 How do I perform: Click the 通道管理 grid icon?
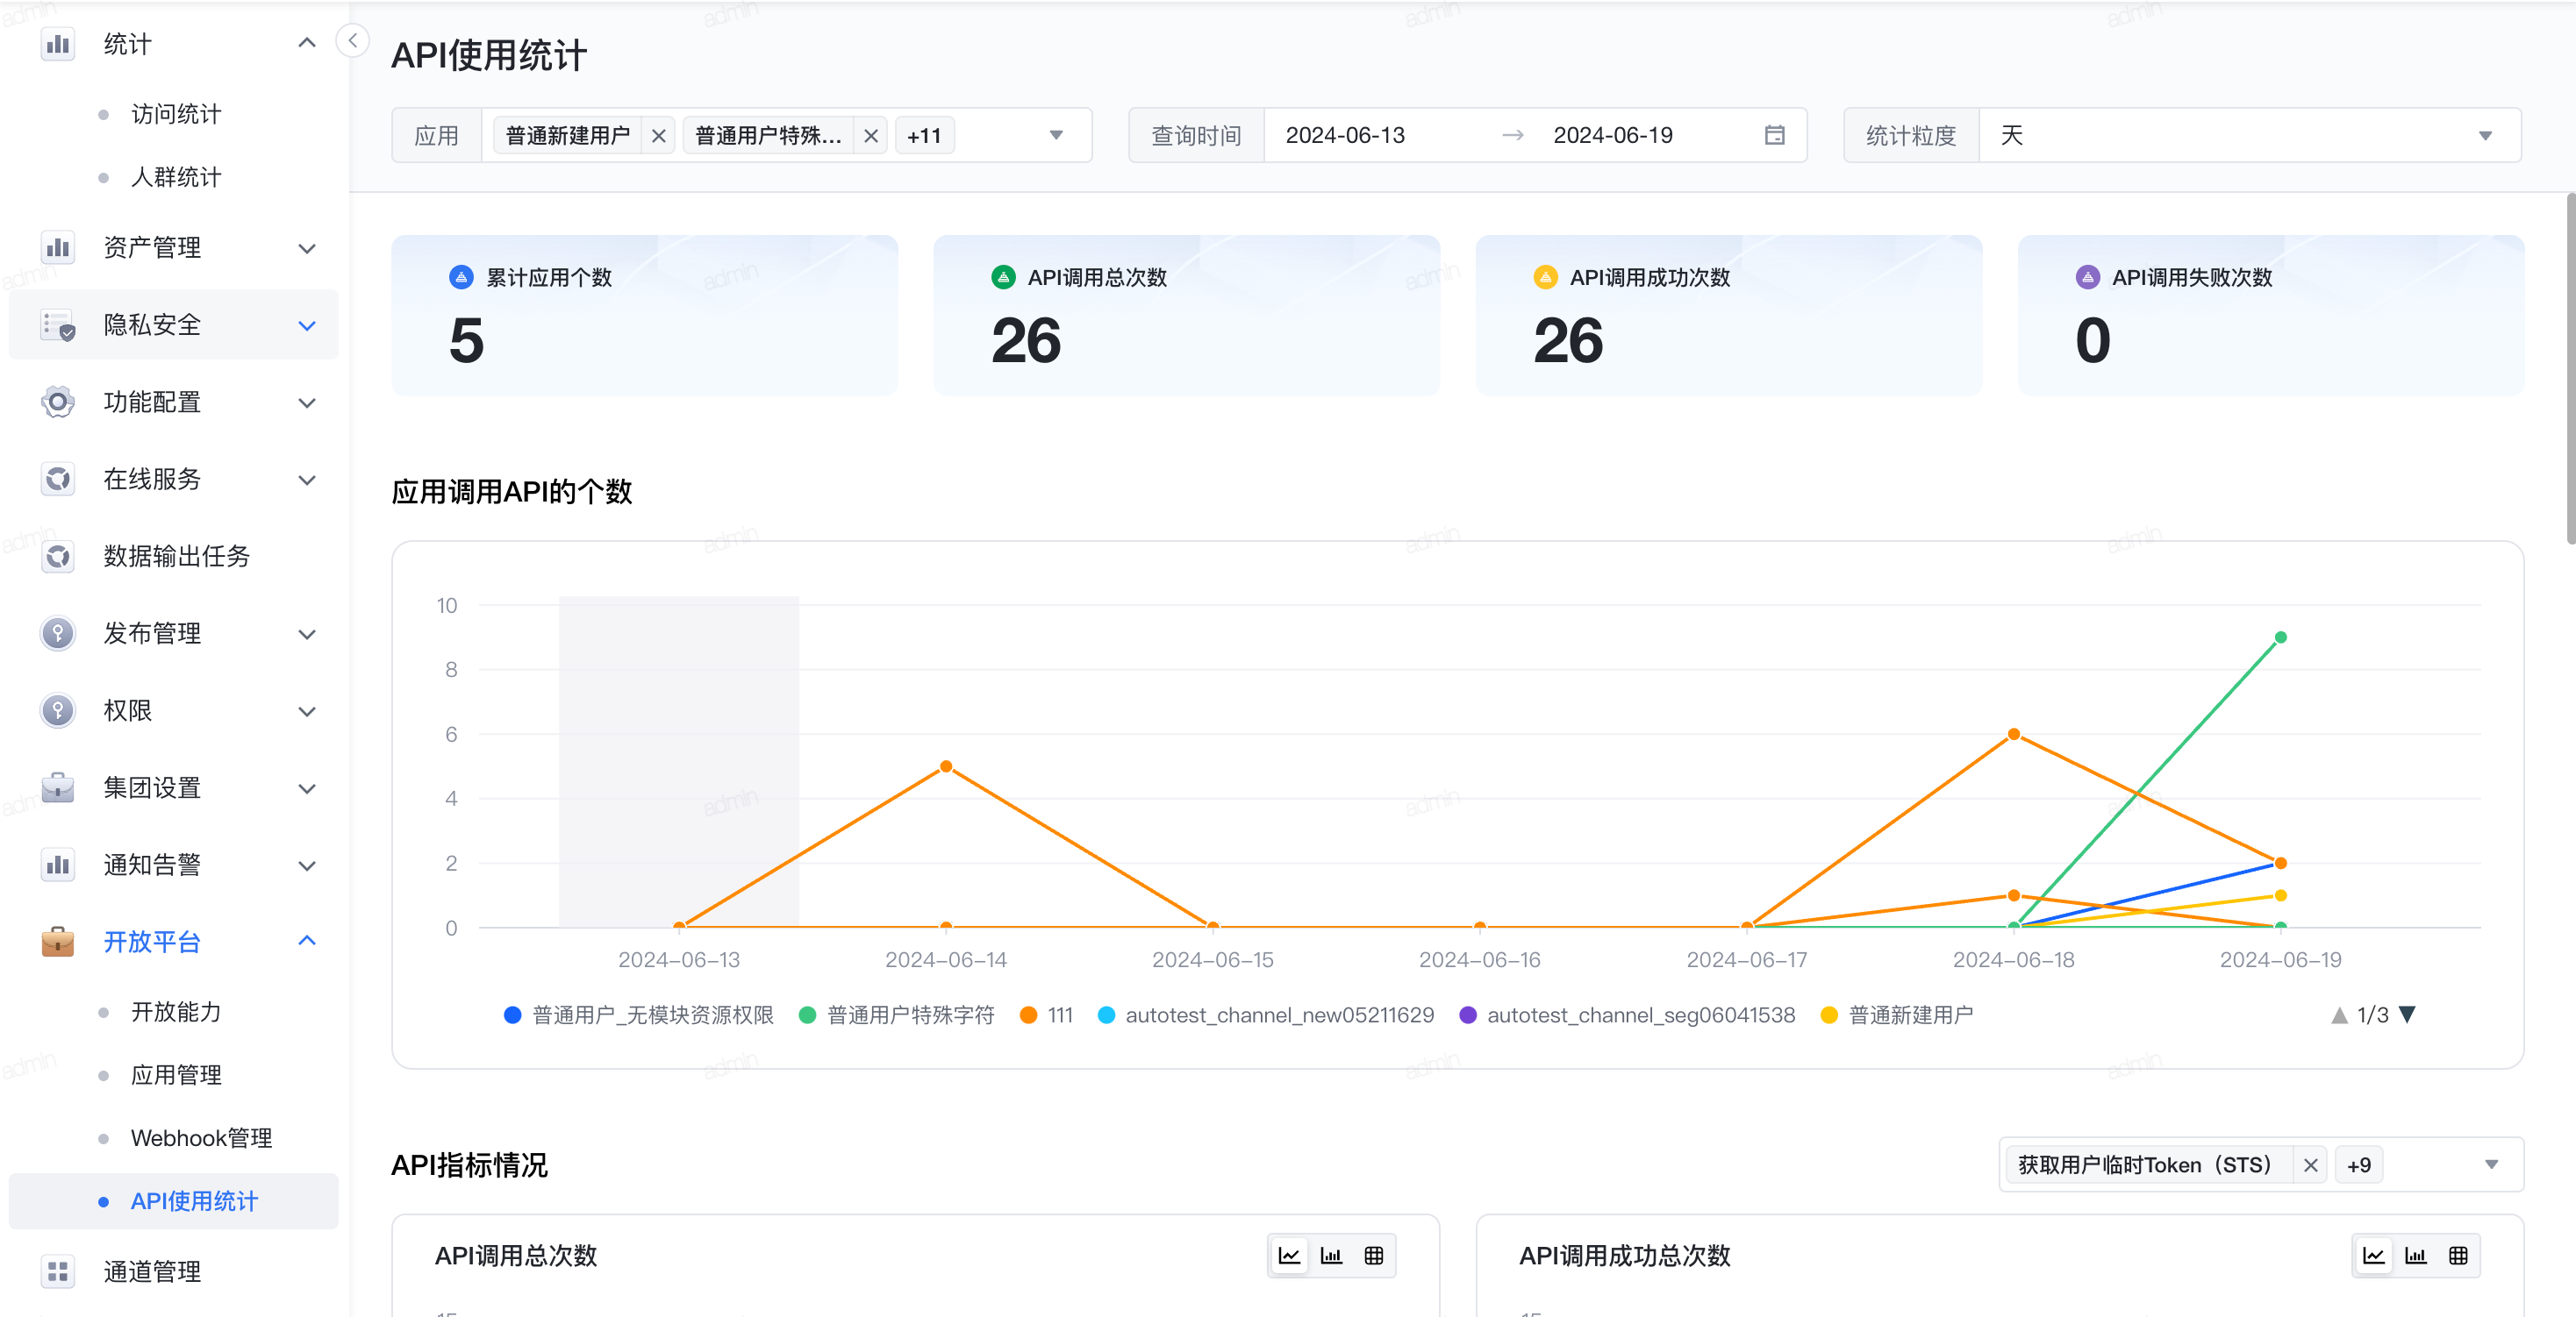58,1271
